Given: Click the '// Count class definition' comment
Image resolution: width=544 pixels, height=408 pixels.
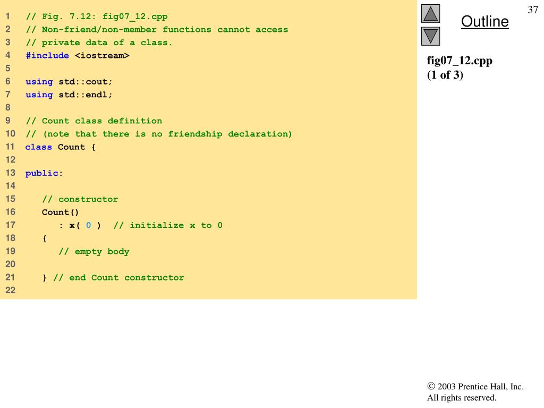Looking at the screenshot, I should [93, 121].
